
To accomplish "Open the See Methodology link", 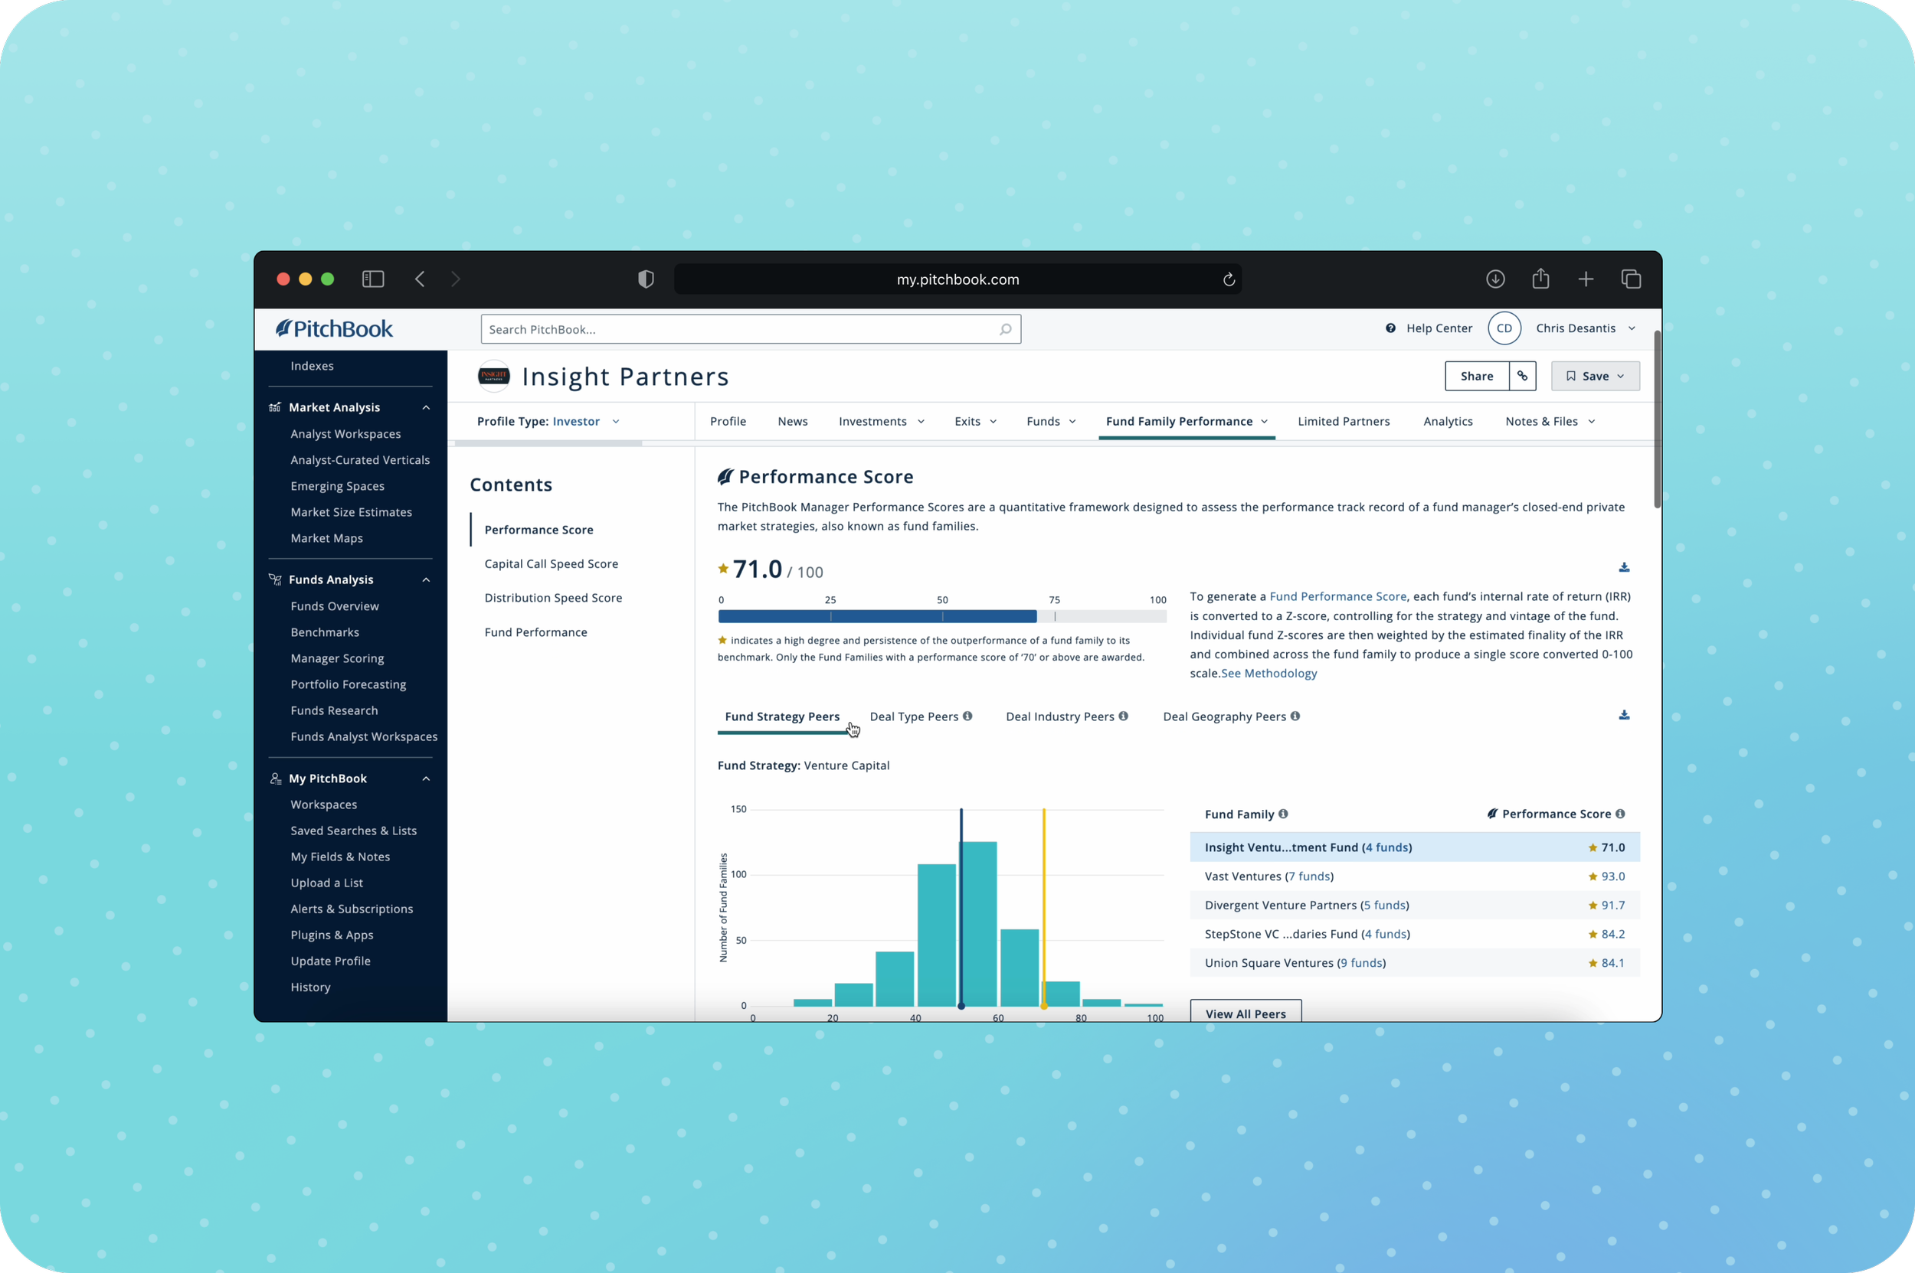I will click(x=1268, y=674).
